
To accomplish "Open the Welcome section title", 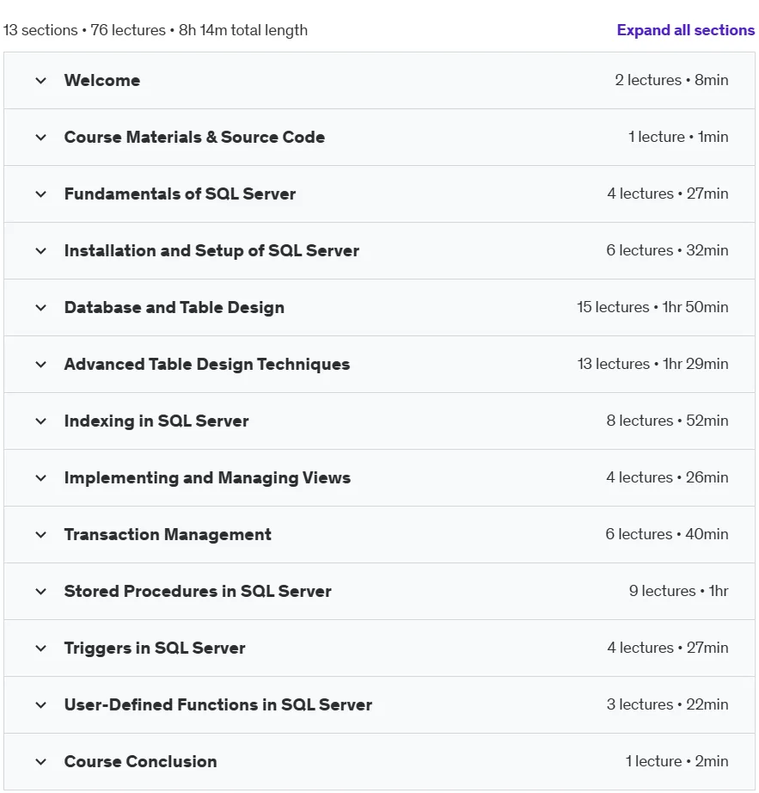I will [102, 80].
